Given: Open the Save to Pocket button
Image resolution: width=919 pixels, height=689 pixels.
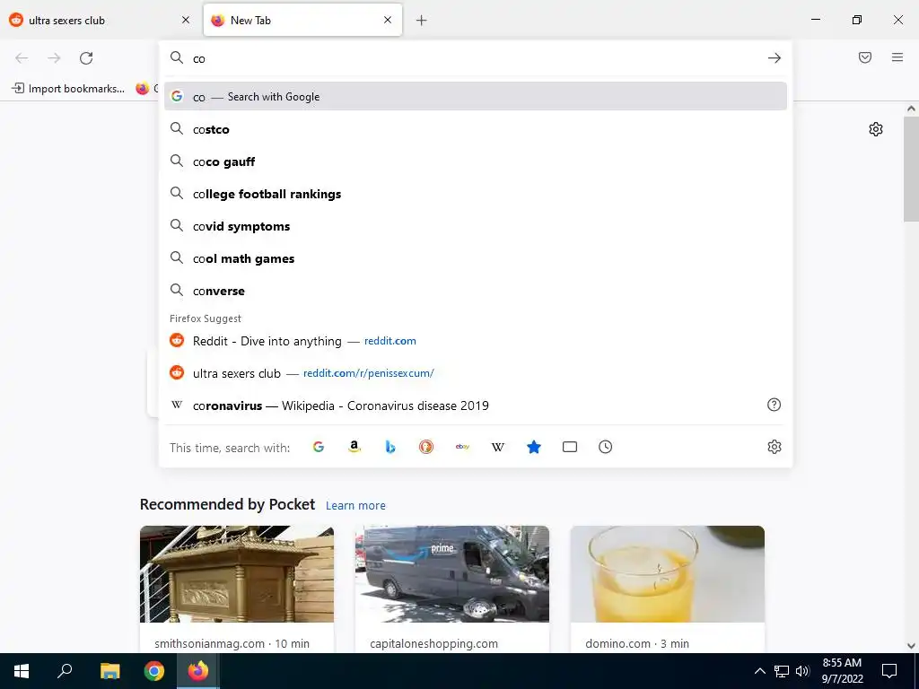Looking at the screenshot, I should click(865, 57).
